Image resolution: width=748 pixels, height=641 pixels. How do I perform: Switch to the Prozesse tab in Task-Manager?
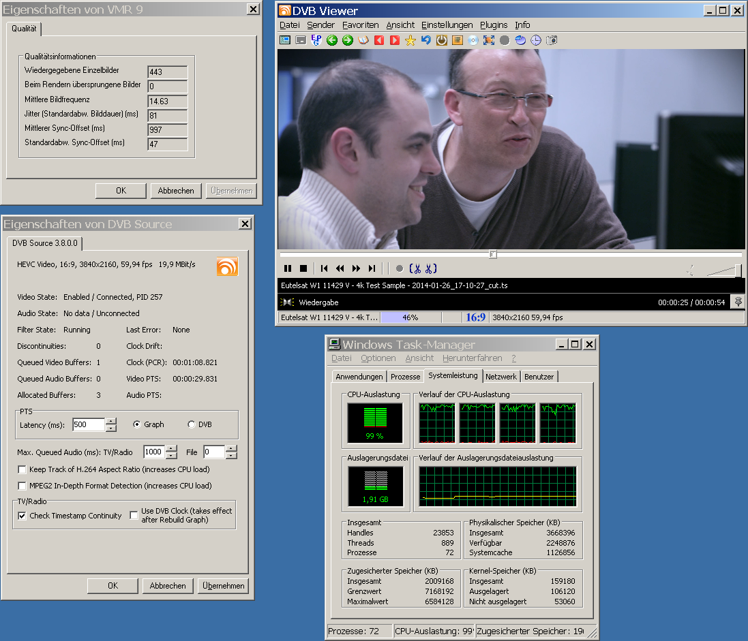click(x=406, y=377)
